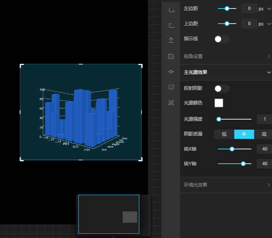
Task: Expand the 视角设置 section
Action: pos(226,57)
